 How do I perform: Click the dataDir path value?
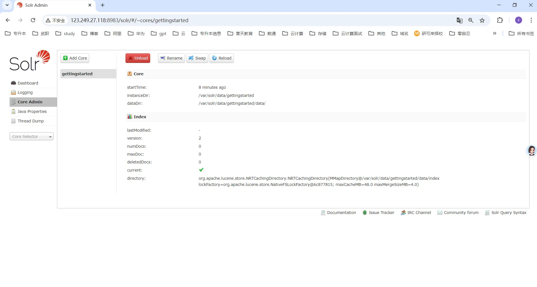[232, 103]
